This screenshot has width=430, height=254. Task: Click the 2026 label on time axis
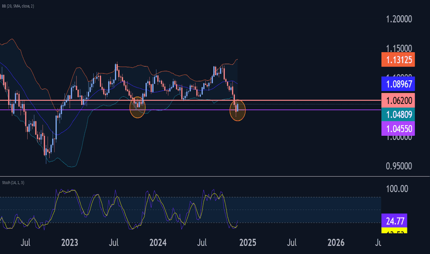(x=336, y=242)
